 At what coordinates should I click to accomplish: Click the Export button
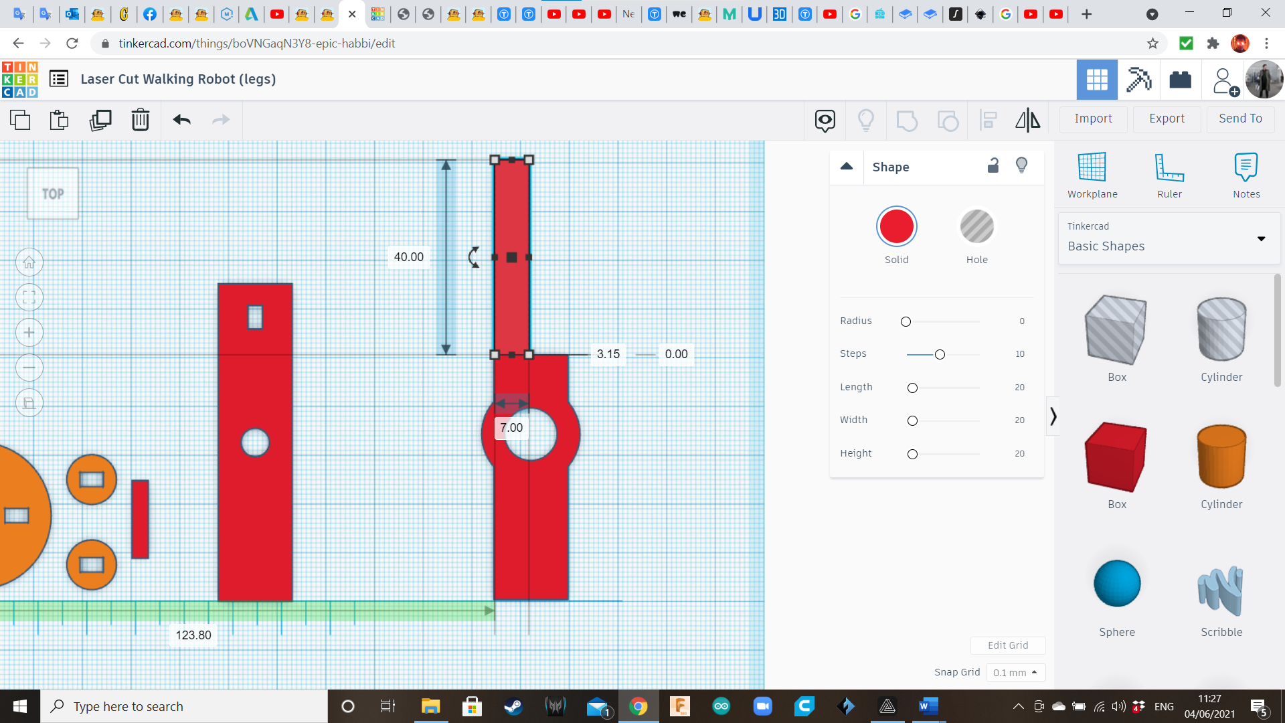pos(1167,118)
